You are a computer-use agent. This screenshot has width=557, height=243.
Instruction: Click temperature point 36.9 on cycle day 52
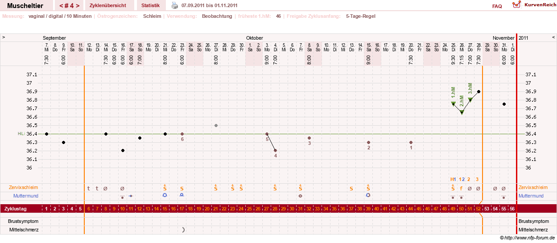click(479, 91)
